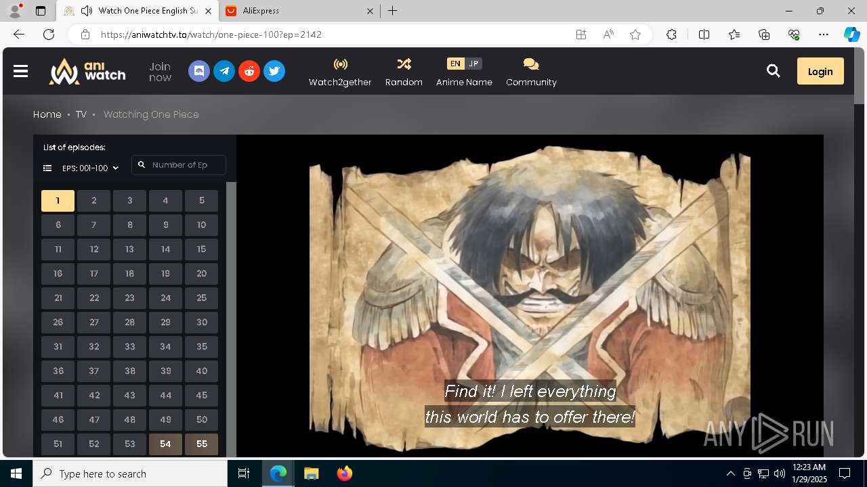Click the taskbar search box
This screenshot has width=867, height=487.
(130, 473)
